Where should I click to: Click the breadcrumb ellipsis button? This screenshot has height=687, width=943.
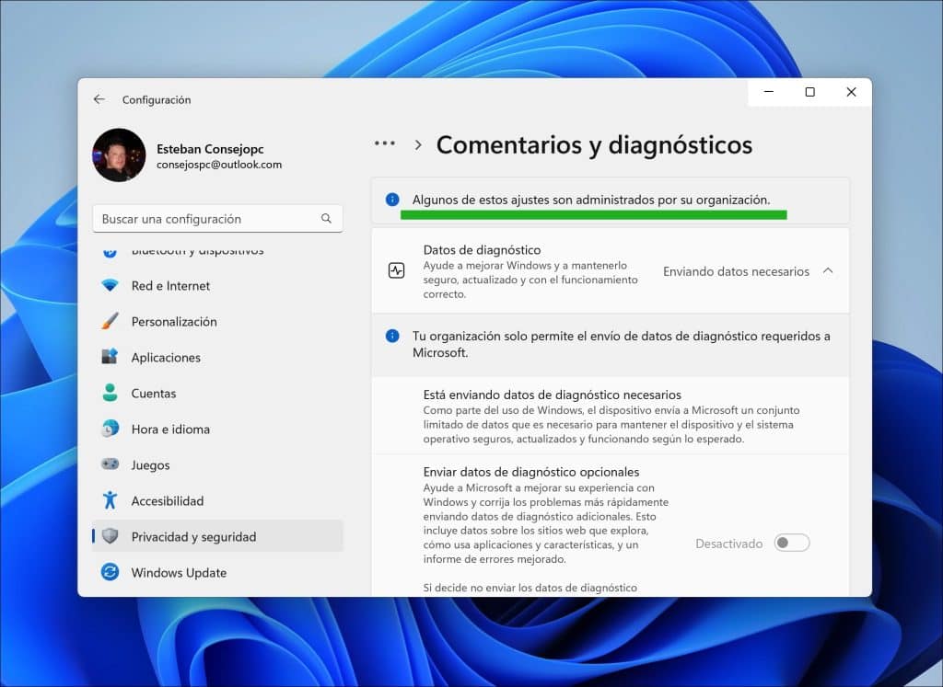pyautogui.click(x=385, y=144)
